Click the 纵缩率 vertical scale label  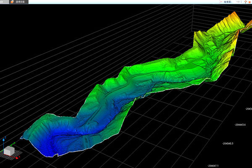228,2
